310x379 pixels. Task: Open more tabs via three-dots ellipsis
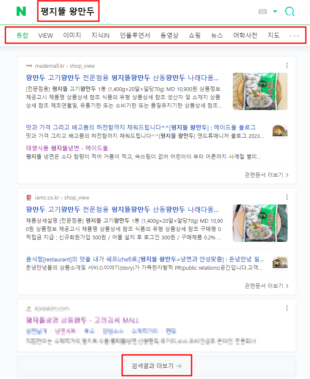click(x=294, y=36)
